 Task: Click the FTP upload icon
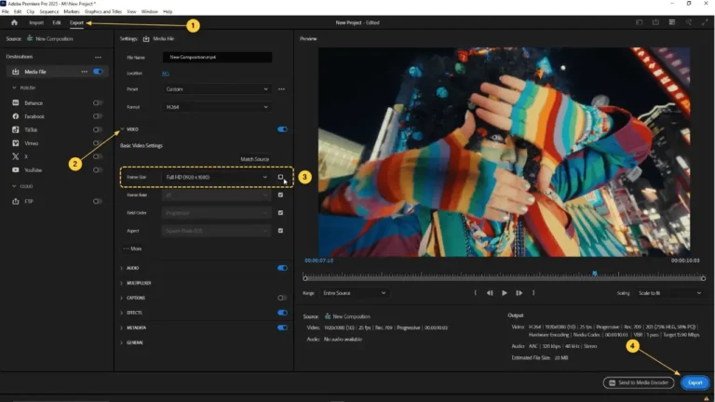coord(16,201)
